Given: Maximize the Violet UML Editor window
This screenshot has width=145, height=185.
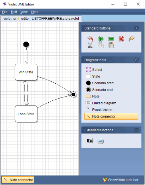Looking at the screenshot, I should (125, 4).
